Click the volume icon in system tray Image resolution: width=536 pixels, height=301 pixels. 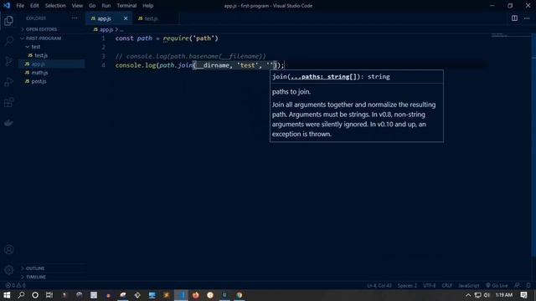tap(487, 295)
